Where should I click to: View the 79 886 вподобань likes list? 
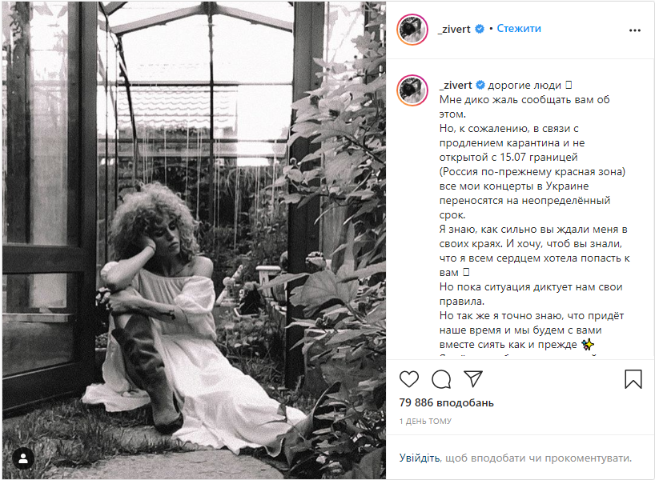[x=447, y=402]
